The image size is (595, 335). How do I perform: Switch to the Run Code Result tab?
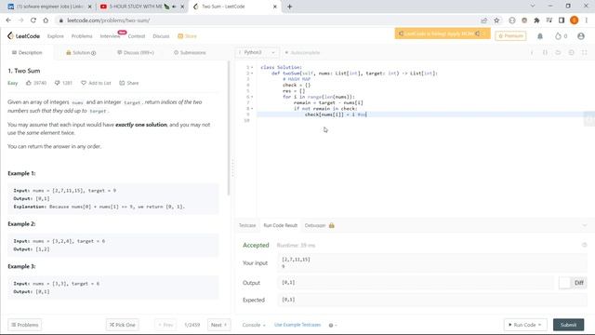281,225
